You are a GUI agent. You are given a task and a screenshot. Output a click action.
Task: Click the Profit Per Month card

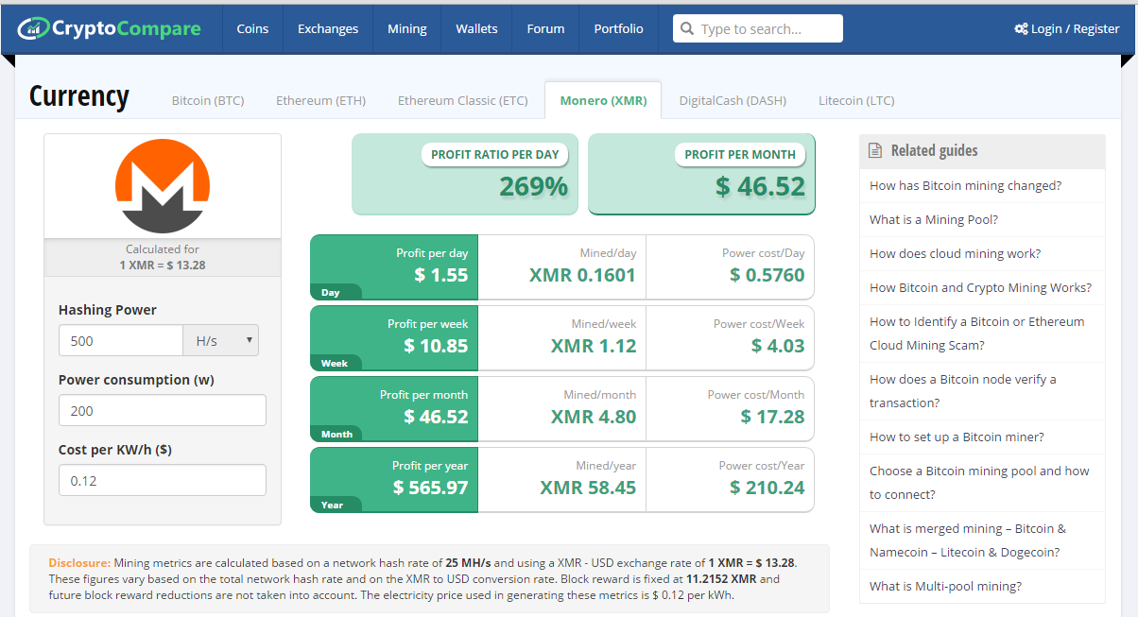701,174
